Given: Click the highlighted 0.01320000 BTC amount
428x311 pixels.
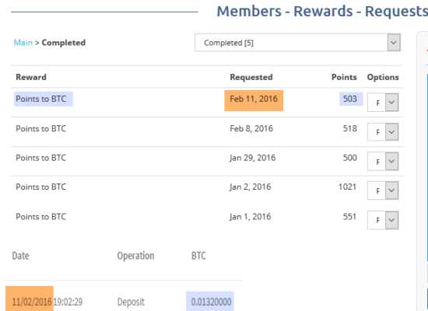Looking at the screenshot, I should (210, 302).
